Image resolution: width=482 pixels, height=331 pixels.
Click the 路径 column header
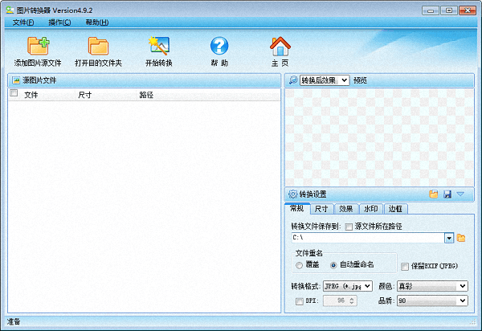tap(146, 95)
